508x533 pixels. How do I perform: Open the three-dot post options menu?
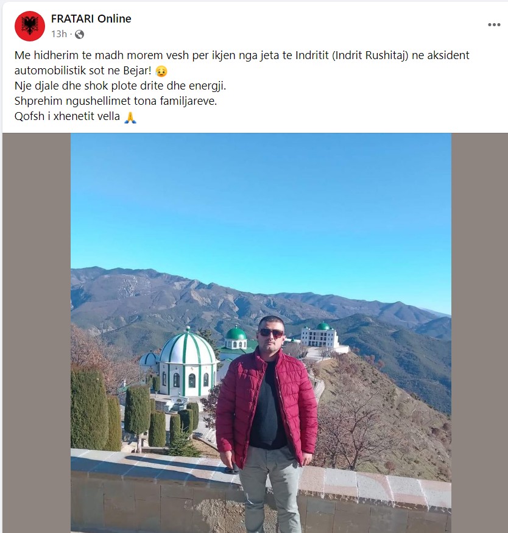click(494, 24)
